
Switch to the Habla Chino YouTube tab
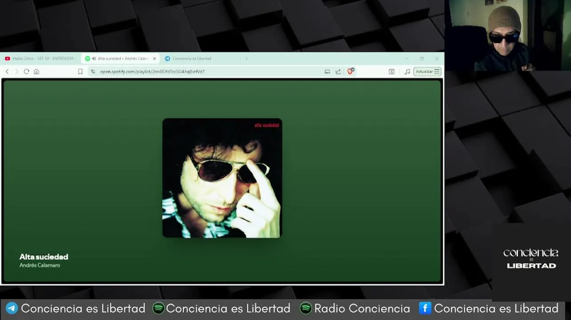coord(41,59)
